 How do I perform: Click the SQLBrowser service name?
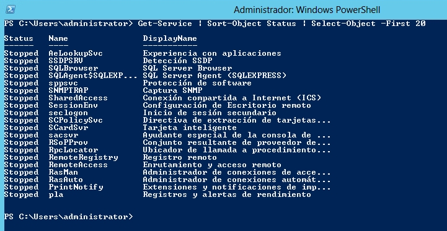(x=73, y=68)
